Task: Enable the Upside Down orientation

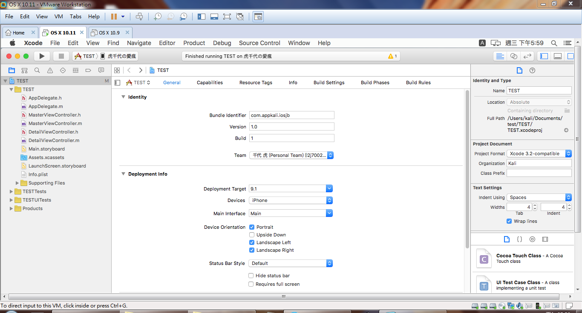Action: point(252,235)
